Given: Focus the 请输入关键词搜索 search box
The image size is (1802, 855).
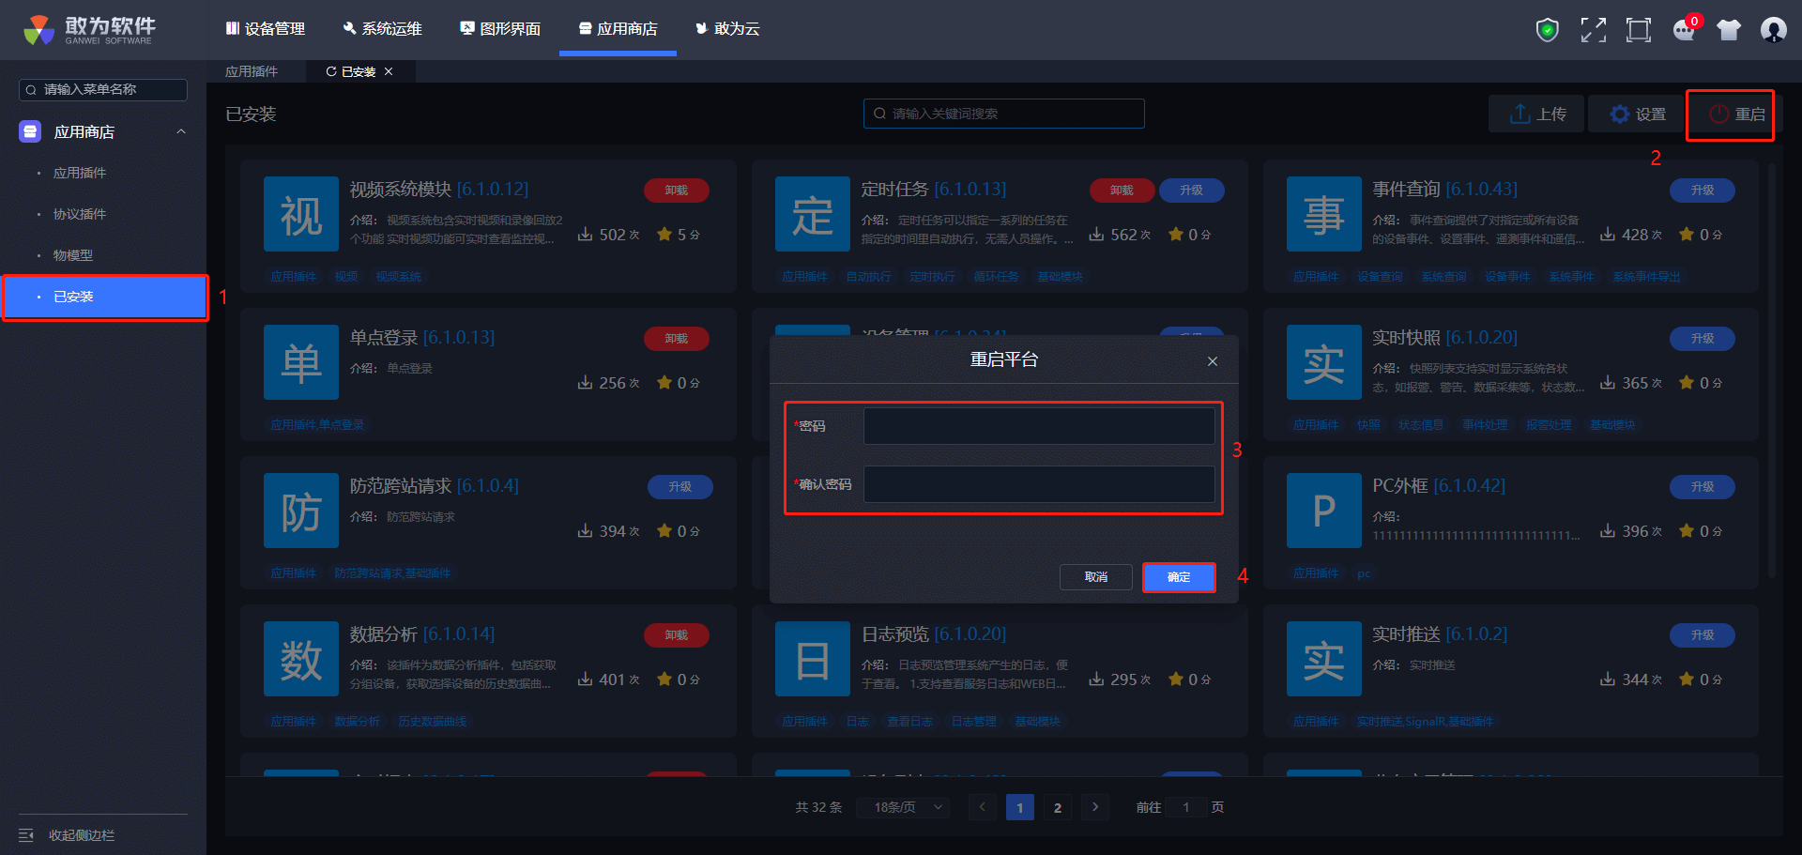Looking at the screenshot, I should click(1003, 114).
